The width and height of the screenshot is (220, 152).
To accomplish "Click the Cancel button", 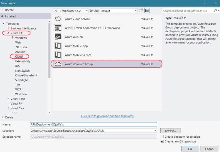I will [x=209, y=149].
